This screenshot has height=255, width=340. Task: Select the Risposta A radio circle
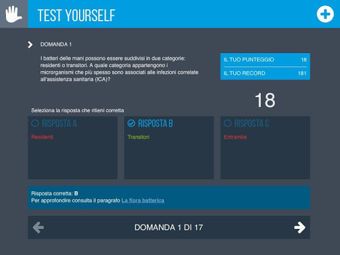(35, 124)
